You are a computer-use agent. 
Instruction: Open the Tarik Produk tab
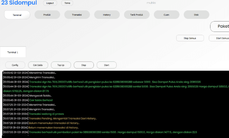[136, 15]
